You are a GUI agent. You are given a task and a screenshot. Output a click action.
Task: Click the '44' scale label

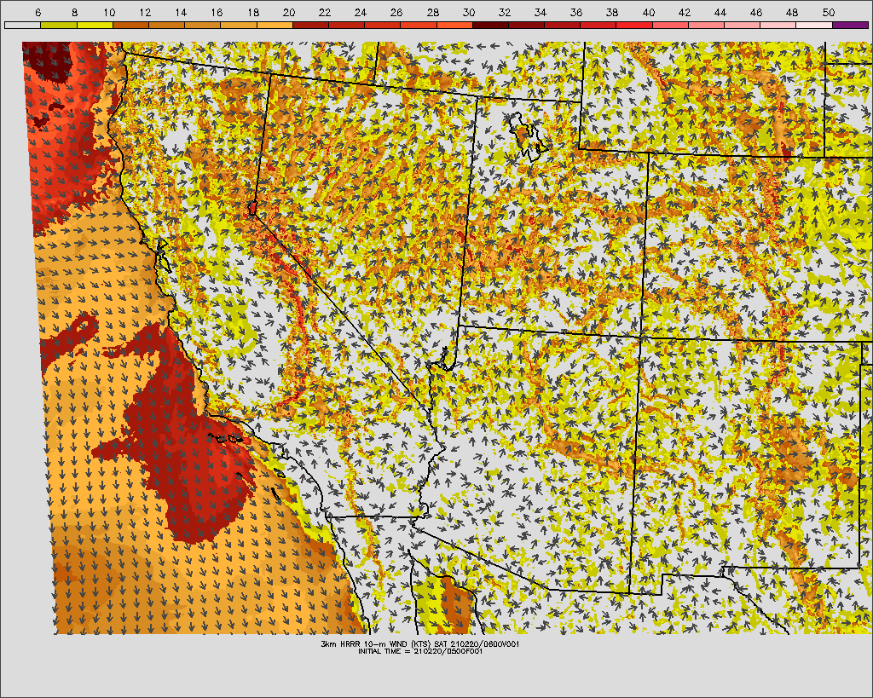(x=720, y=12)
